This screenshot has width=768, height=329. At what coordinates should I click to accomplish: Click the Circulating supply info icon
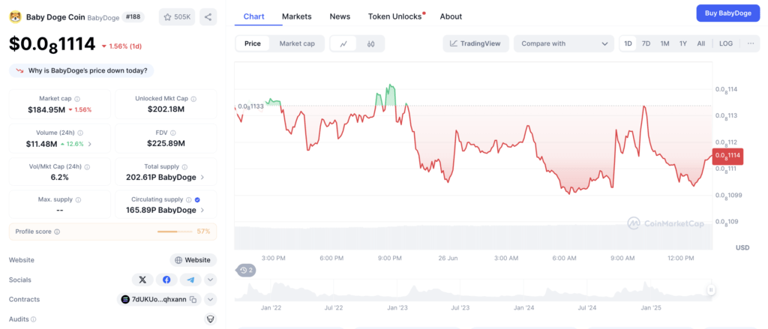(x=188, y=200)
